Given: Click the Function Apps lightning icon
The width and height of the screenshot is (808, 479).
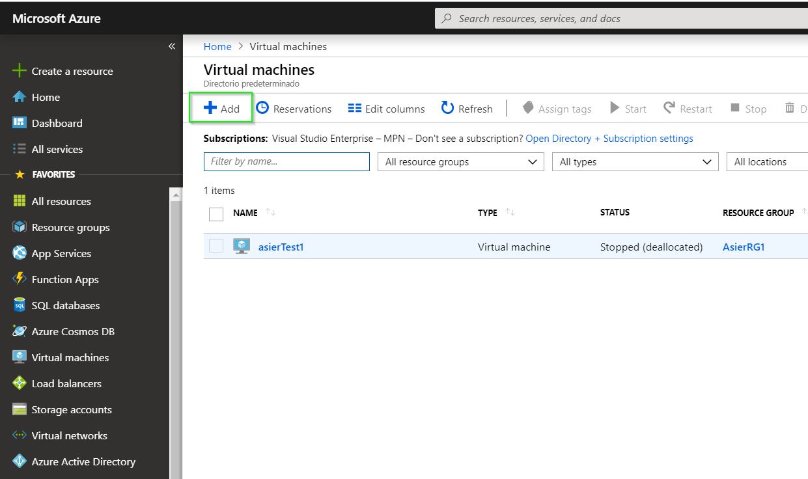Looking at the screenshot, I should tap(20, 279).
